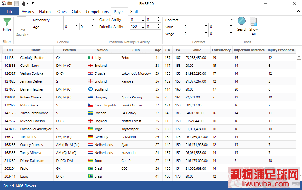Click the England flag in Michael Dawson's row

(91, 121)
